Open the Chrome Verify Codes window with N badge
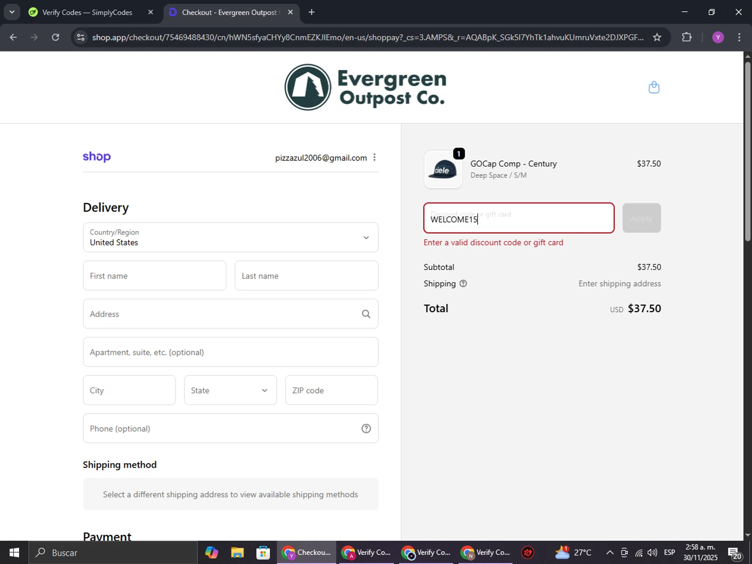Viewport: 752px width, 564px height. tap(486, 552)
